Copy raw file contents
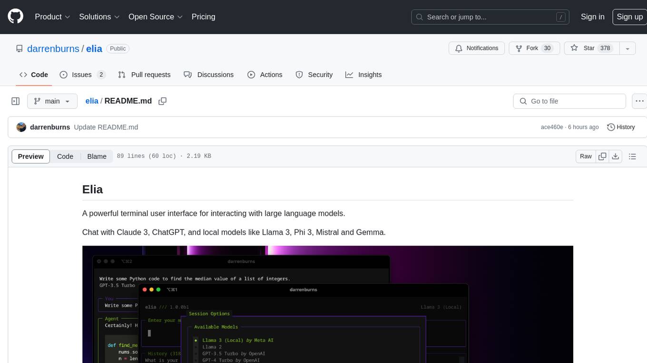This screenshot has width=647, height=363. (x=602, y=156)
